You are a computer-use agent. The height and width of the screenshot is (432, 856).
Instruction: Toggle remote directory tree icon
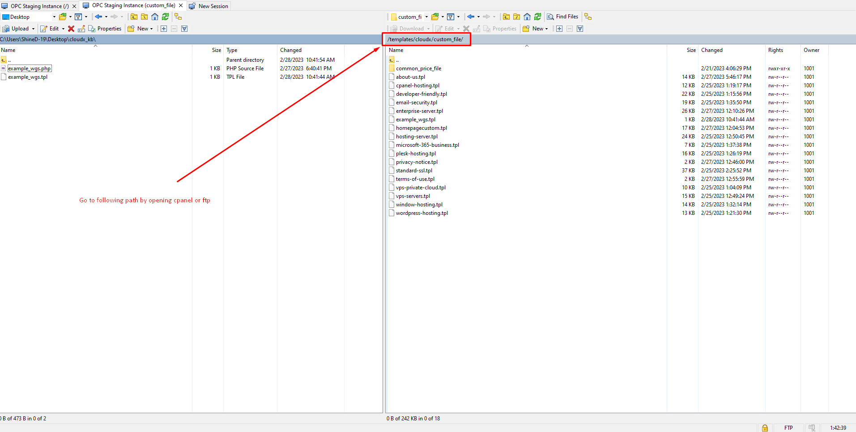point(588,17)
